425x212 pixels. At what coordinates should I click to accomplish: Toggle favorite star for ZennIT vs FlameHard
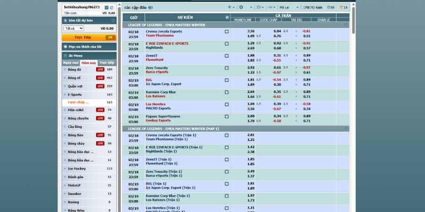pos(227,56)
